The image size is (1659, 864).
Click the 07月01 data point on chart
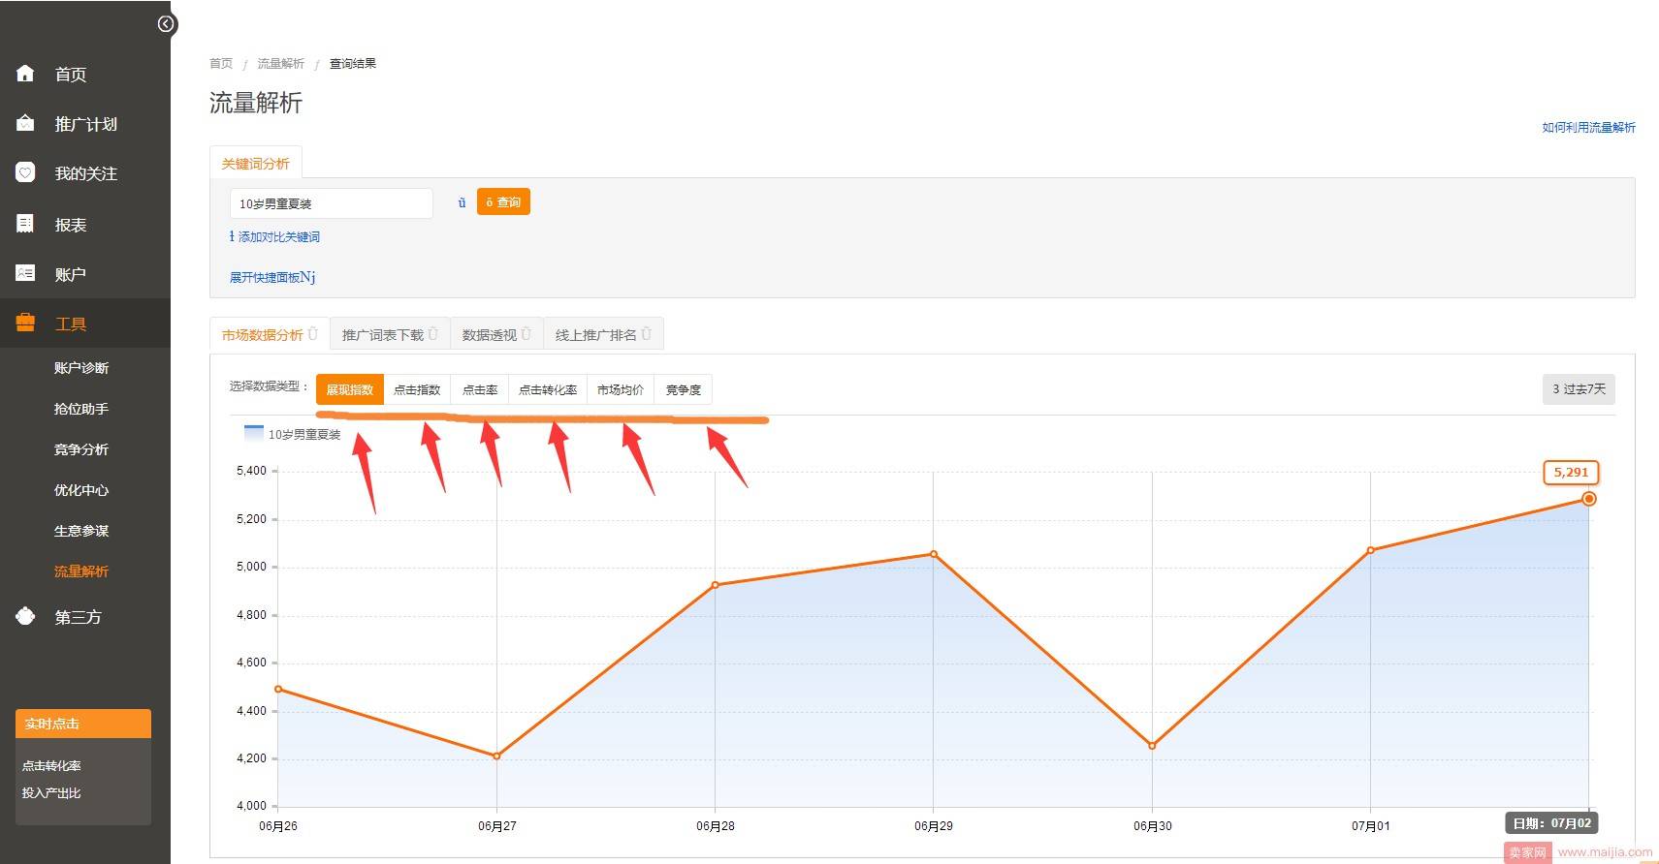(1370, 550)
